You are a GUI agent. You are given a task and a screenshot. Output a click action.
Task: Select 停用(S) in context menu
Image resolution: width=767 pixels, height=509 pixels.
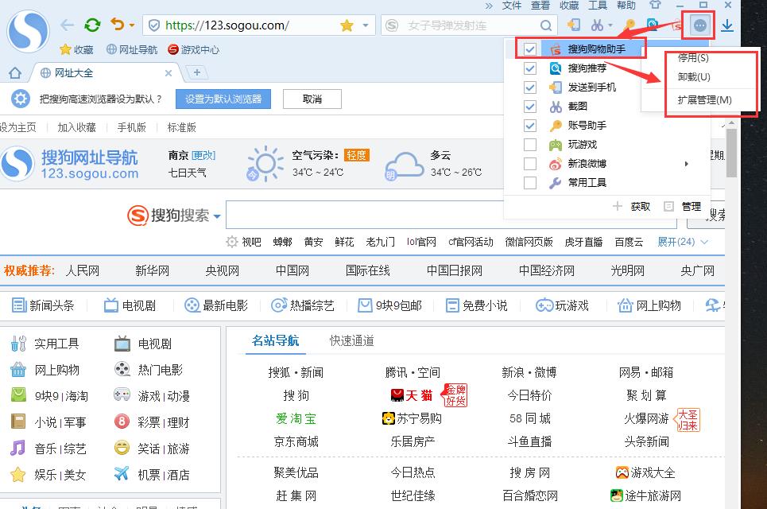(692, 58)
